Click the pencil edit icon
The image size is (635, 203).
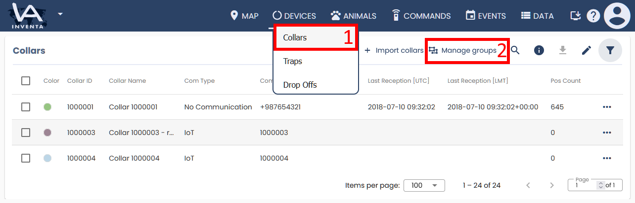point(587,50)
